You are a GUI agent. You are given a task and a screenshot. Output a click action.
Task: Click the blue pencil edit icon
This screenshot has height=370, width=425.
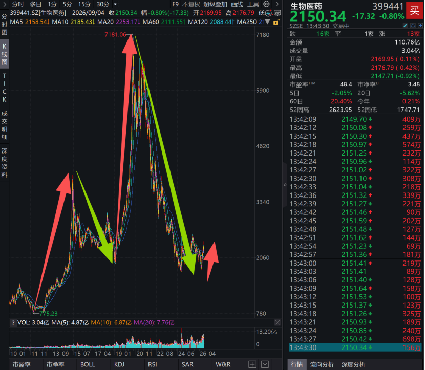[405, 26]
